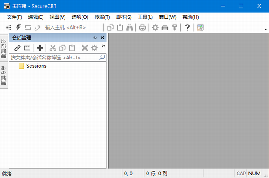Open the 工具(L) menu
Viewport: 269px width, 178px height.
point(145,17)
